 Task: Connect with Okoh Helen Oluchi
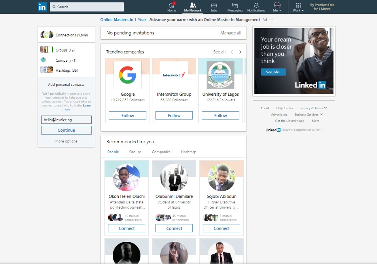127,228
